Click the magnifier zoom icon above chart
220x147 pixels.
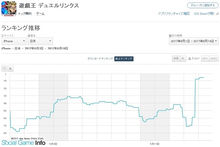click(x=10, y=69)
